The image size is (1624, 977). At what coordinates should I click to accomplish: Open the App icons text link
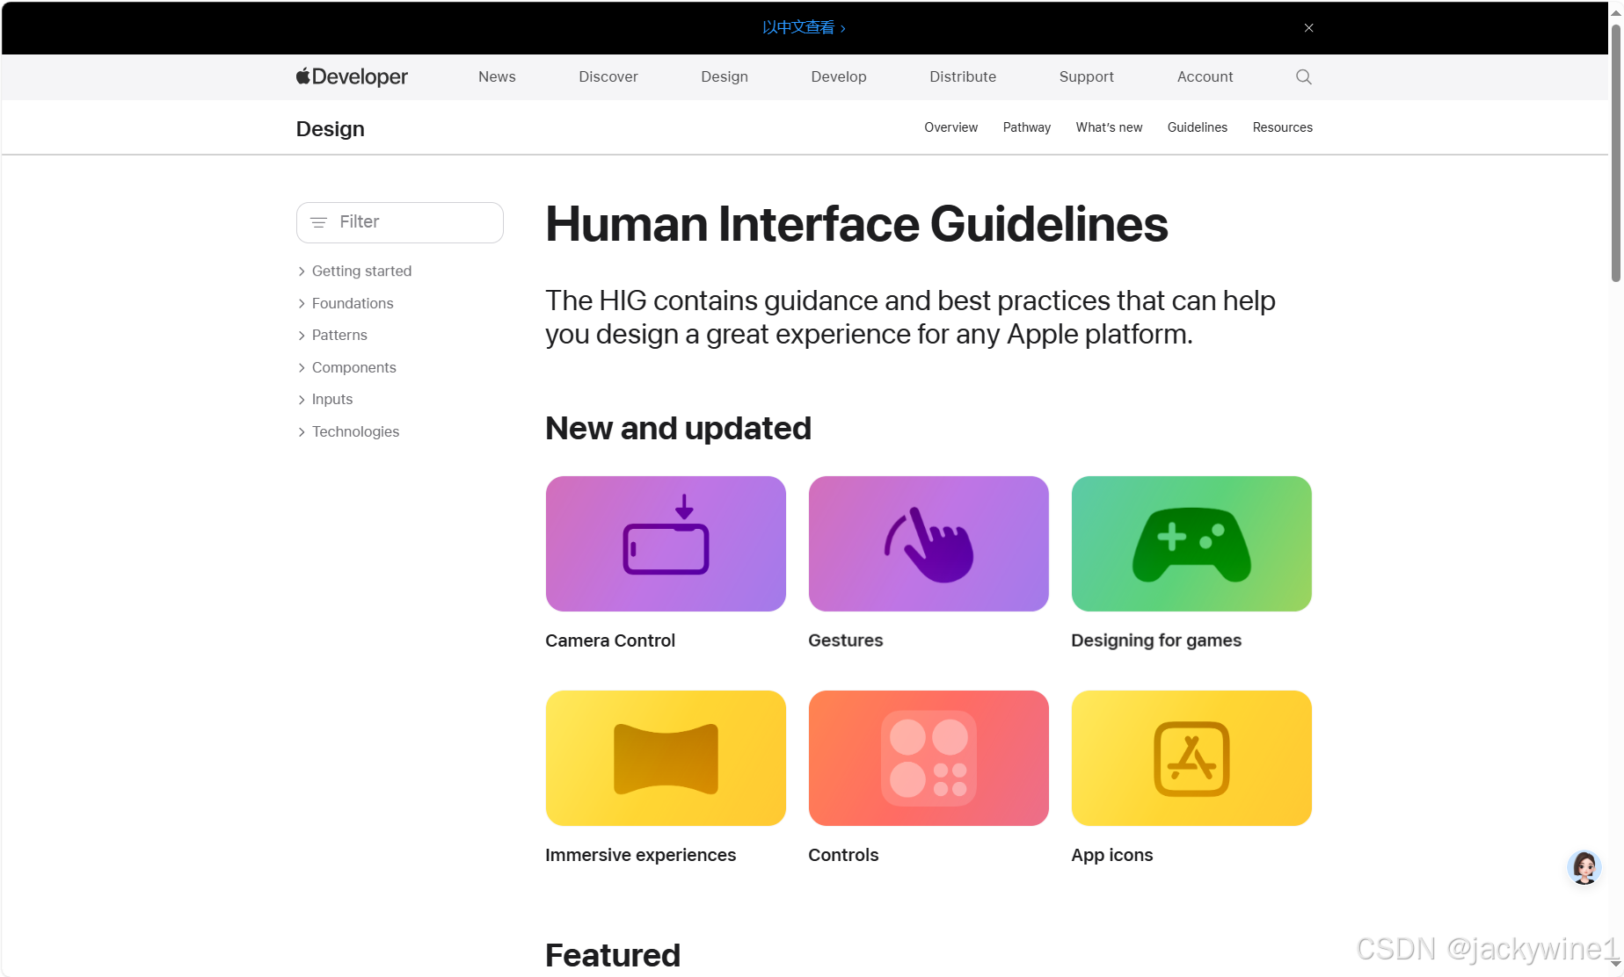1112,855
